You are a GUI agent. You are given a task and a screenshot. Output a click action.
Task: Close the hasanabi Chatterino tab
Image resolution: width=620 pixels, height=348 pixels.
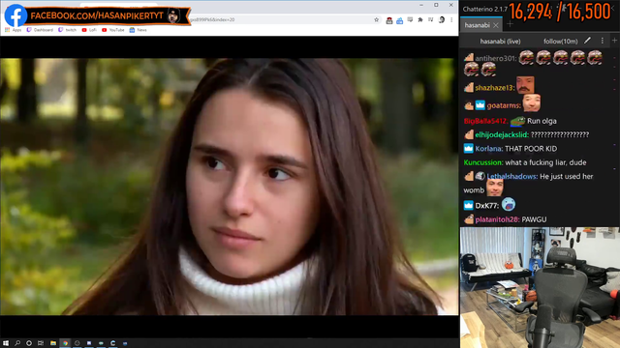click(x=495, y=25)
